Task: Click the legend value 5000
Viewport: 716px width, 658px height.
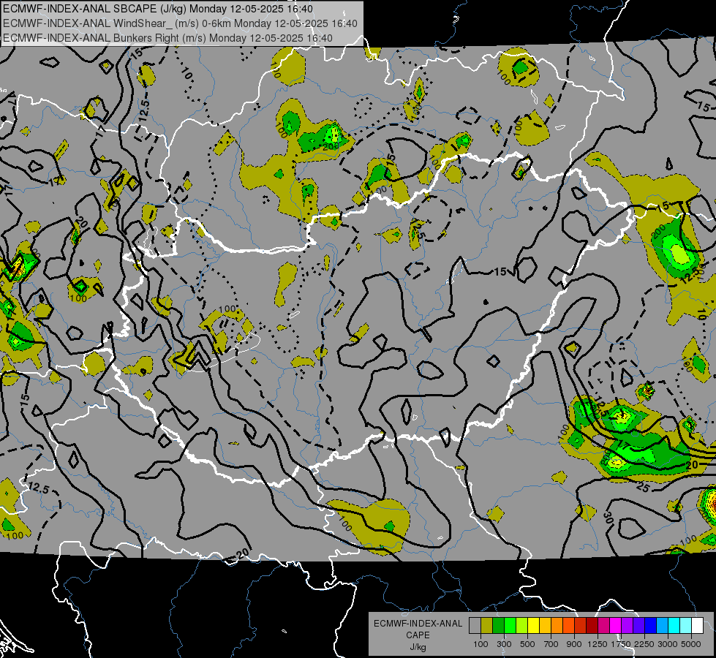Action: 691,644
